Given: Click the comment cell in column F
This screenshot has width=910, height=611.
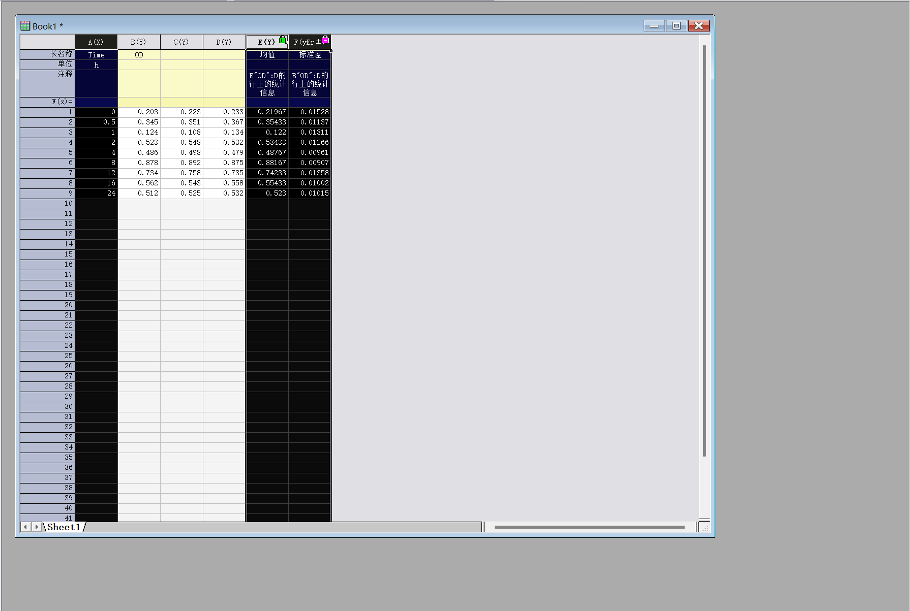Looking at the screenshot, I should click(x=310, y=84).
